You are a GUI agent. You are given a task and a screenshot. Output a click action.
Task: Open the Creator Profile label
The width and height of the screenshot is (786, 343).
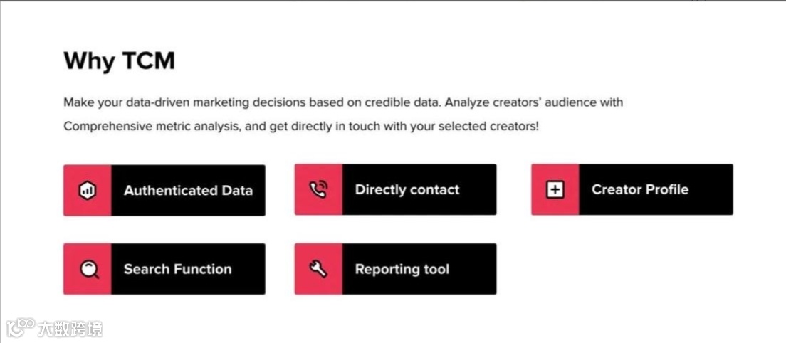(639, 189)
